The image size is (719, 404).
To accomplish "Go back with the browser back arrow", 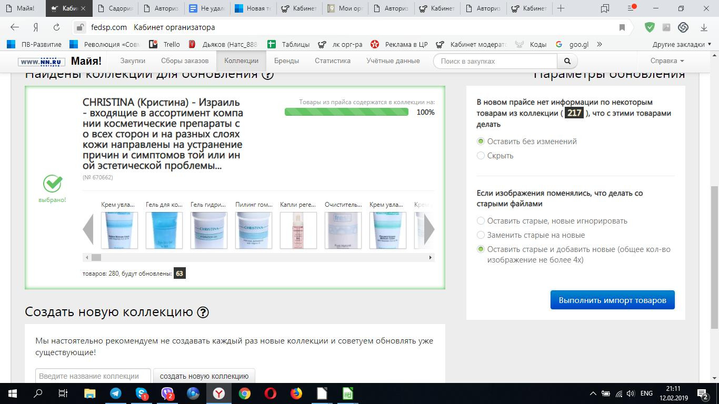I will tap(15, 27).
